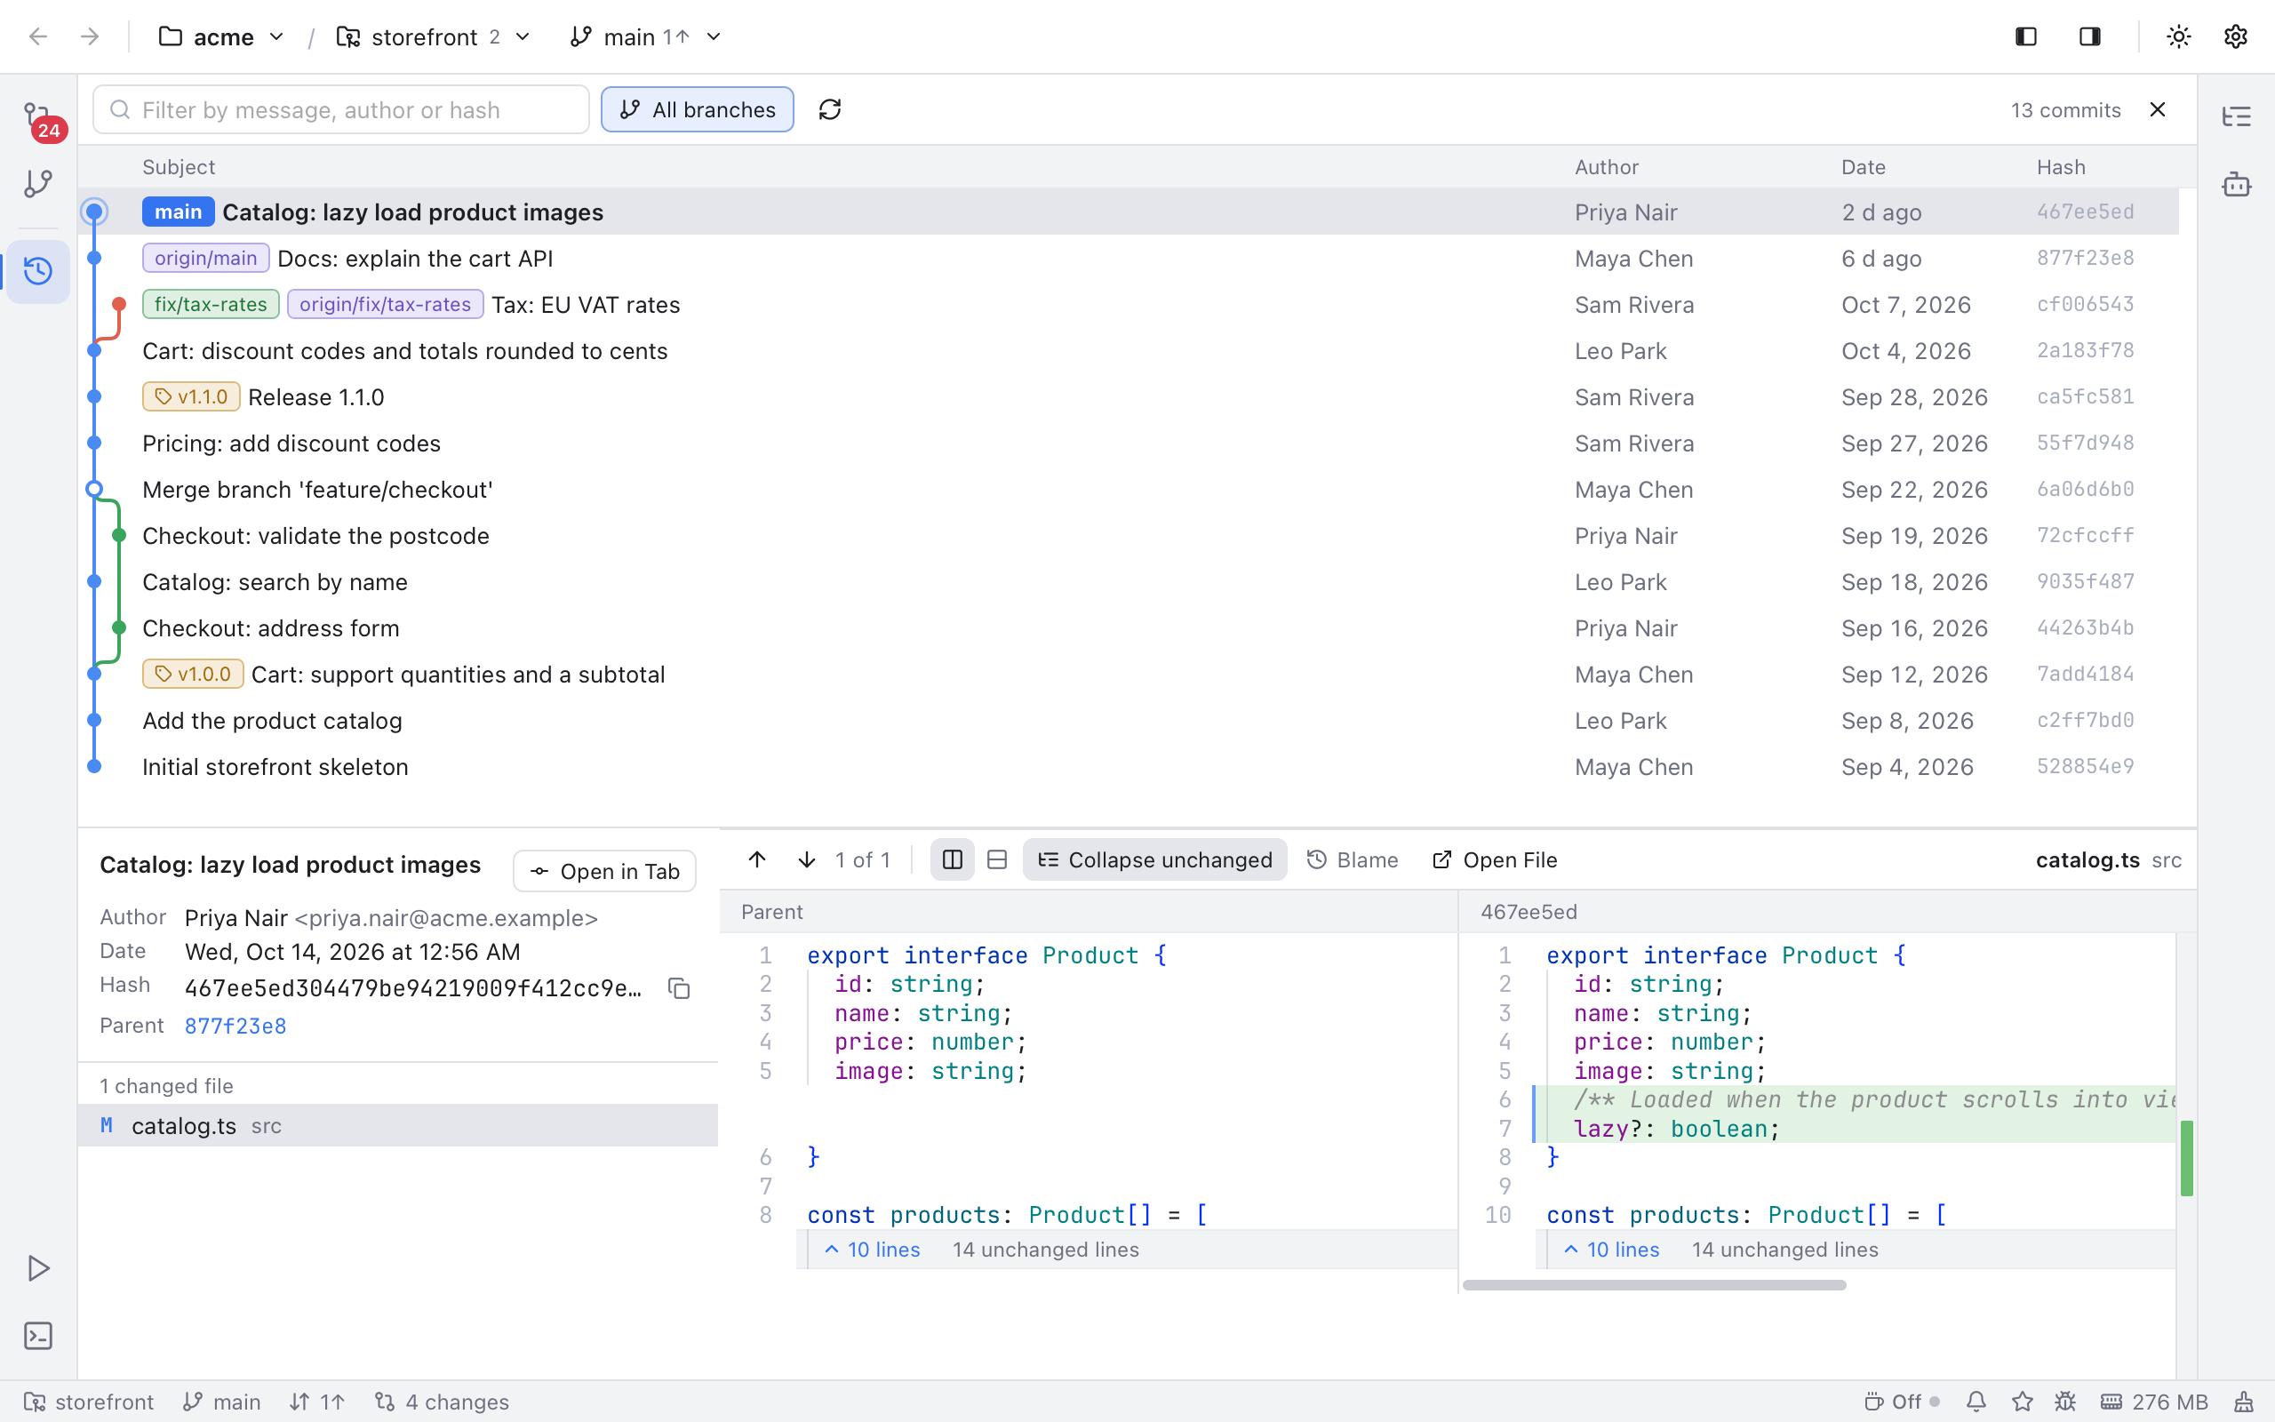
Task: Close the commit log panel
Action: coord(2158,110)
